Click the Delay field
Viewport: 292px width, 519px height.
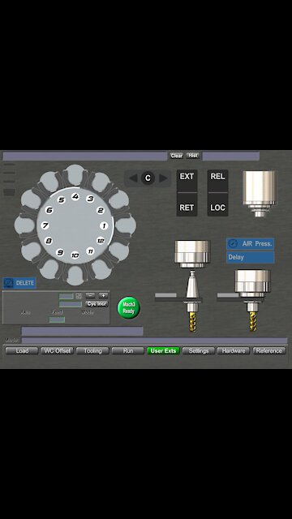coord(251,257)
